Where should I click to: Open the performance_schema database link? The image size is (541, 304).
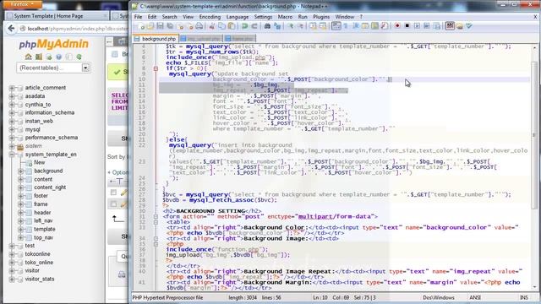[51, 138]
